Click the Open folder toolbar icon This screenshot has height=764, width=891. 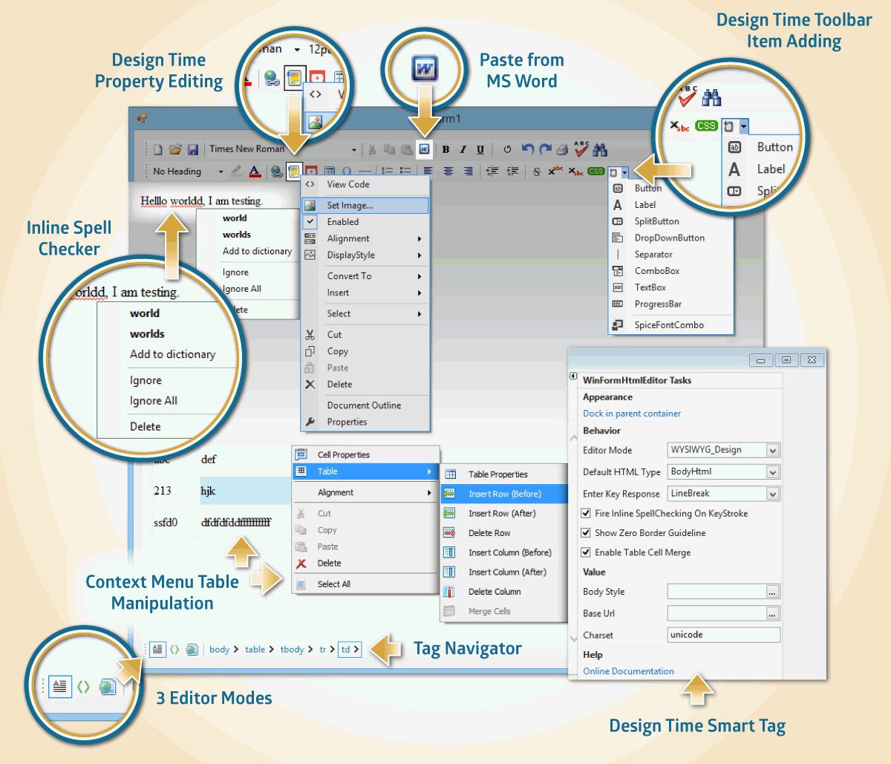click(x=175, y=149)
